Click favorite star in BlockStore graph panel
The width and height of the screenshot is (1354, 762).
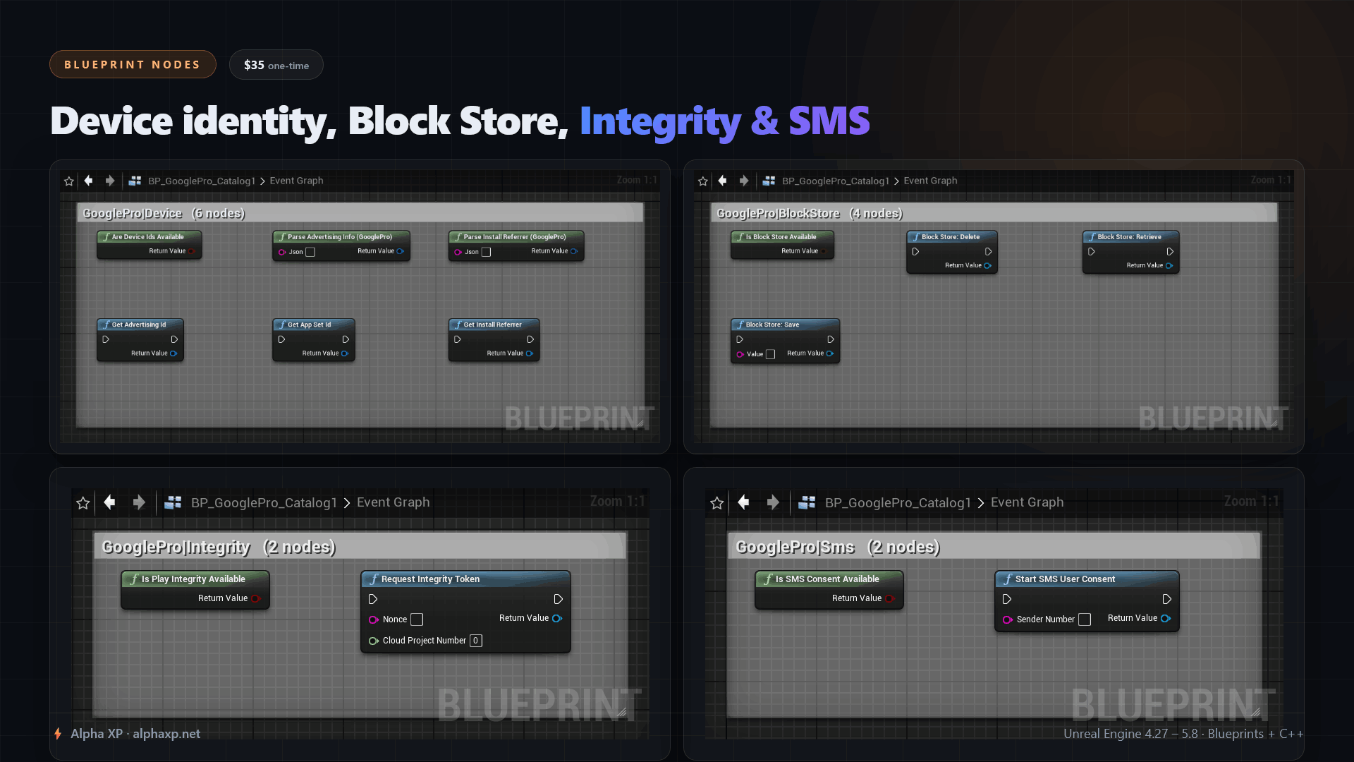click(702, 181)
